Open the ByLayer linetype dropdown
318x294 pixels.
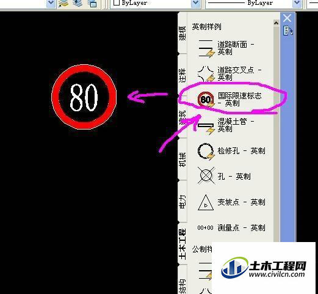click(297, 4)
